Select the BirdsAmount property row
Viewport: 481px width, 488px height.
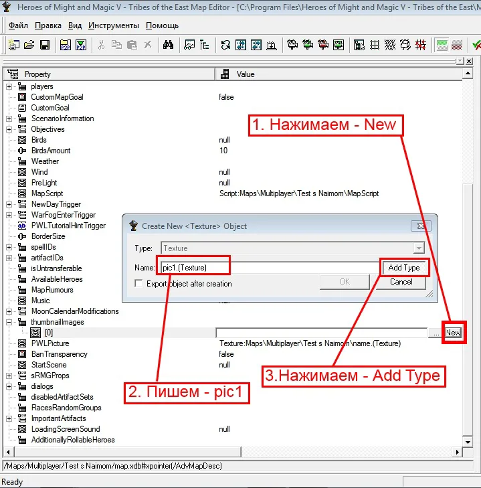coord(233,151)
